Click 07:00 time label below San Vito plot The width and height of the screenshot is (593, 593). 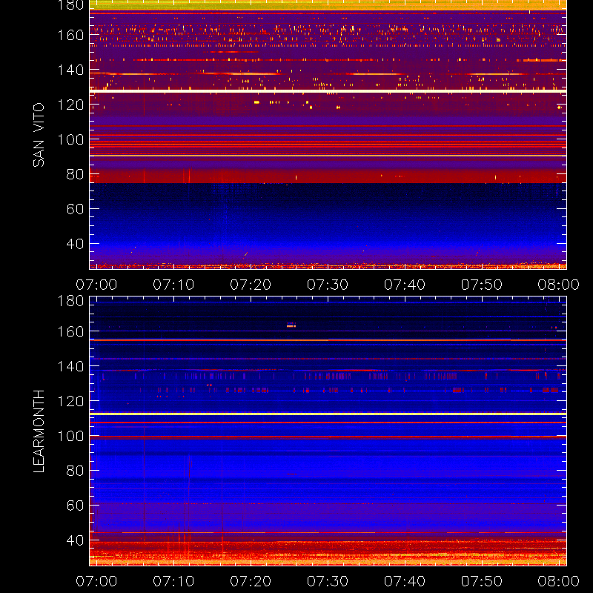(96, 285)
